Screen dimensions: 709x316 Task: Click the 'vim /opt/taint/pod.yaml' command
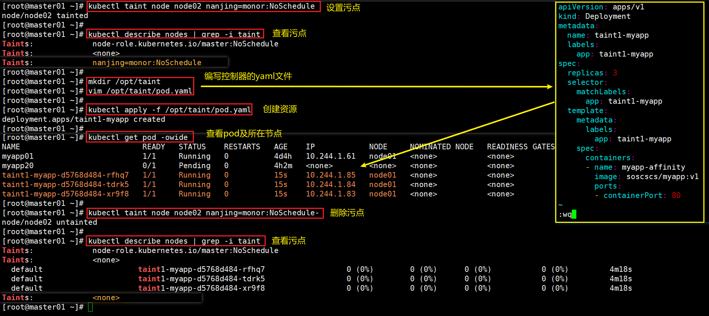coord(140,91)
